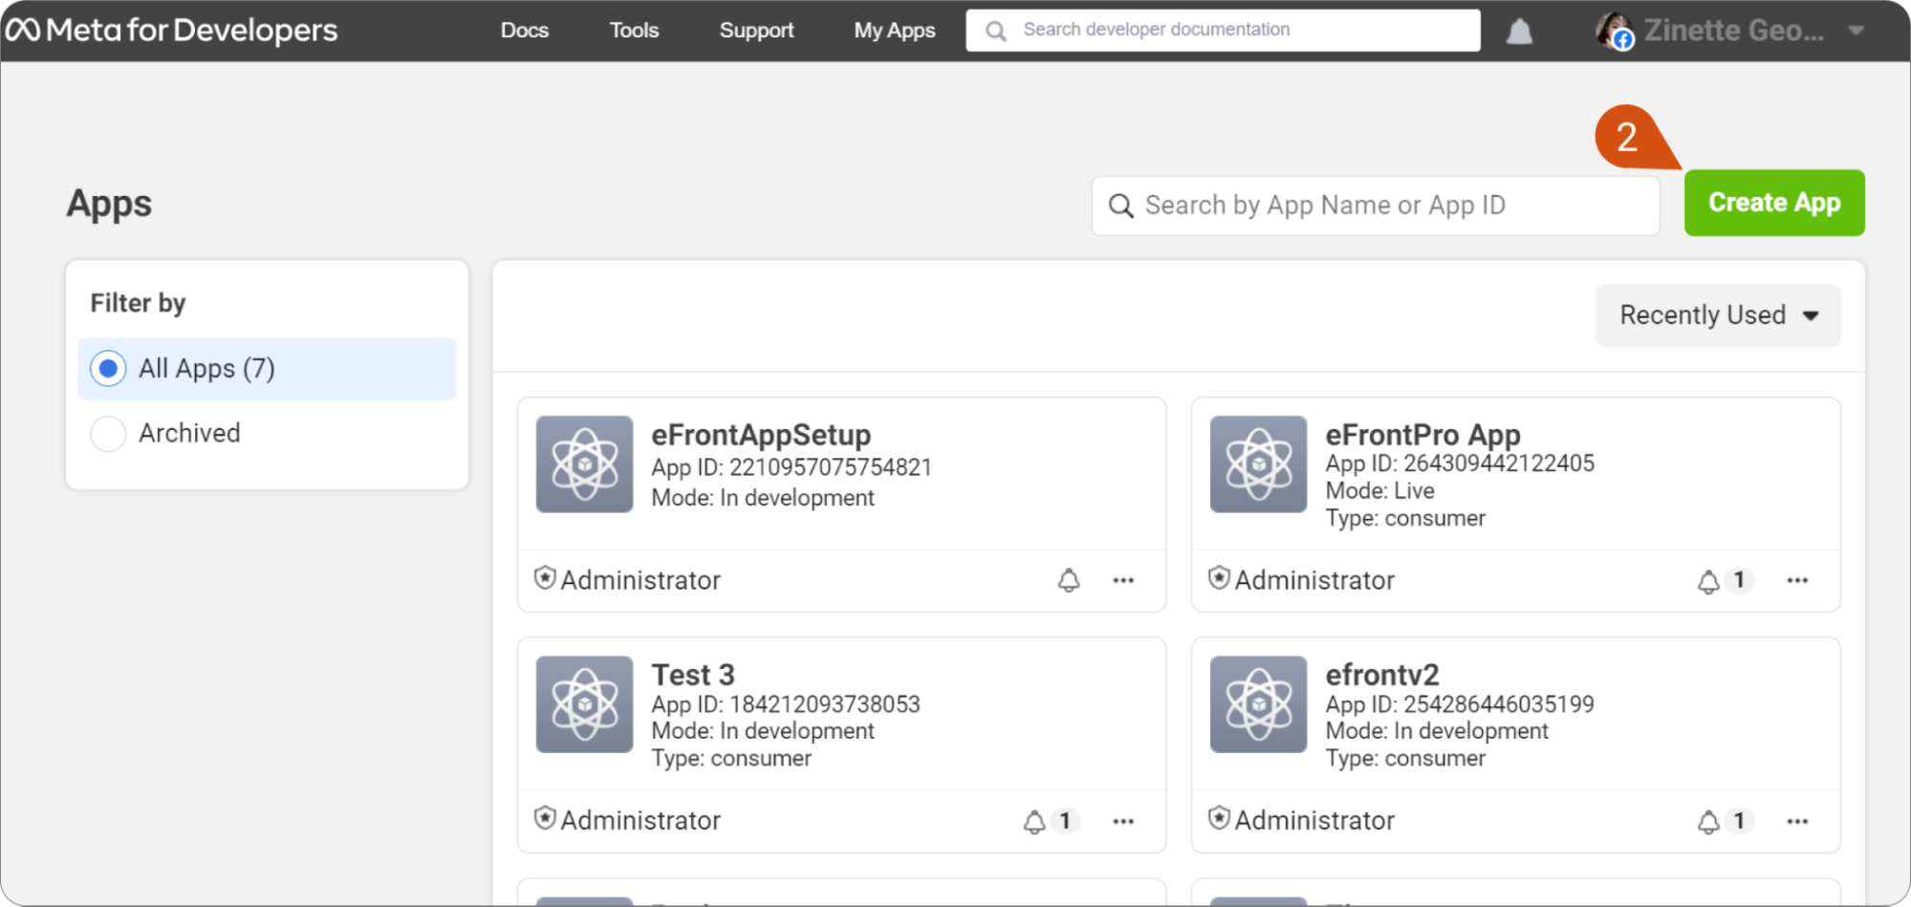Select the All Apps (7) filter

click(x=267, y=368)
